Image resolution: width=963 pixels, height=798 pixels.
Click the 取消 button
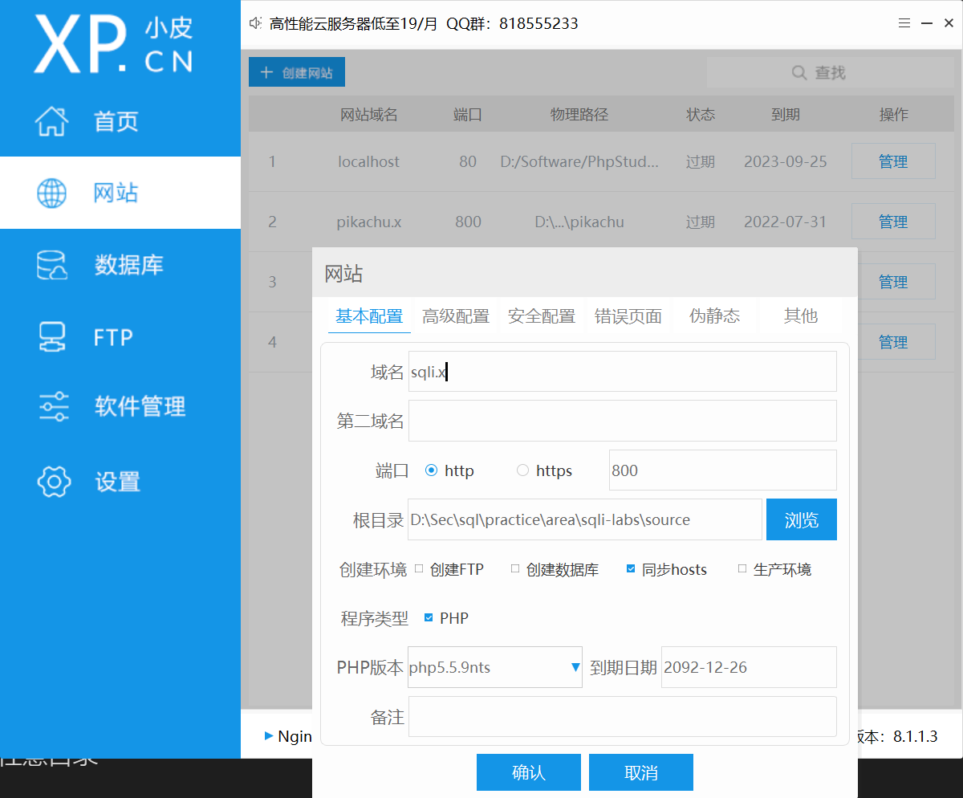coord(640,772)
